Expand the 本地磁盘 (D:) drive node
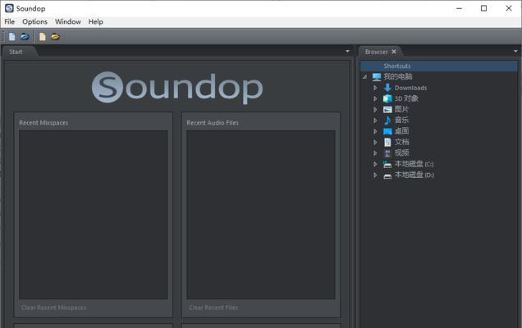The image size is (522, 328). [x=375, y=175]
